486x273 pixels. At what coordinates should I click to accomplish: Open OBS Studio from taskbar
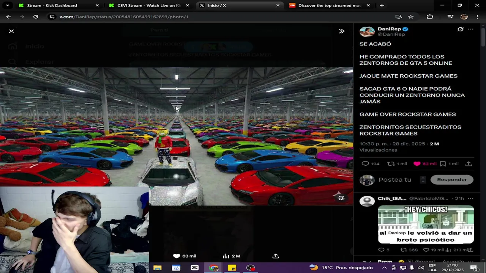251,268
